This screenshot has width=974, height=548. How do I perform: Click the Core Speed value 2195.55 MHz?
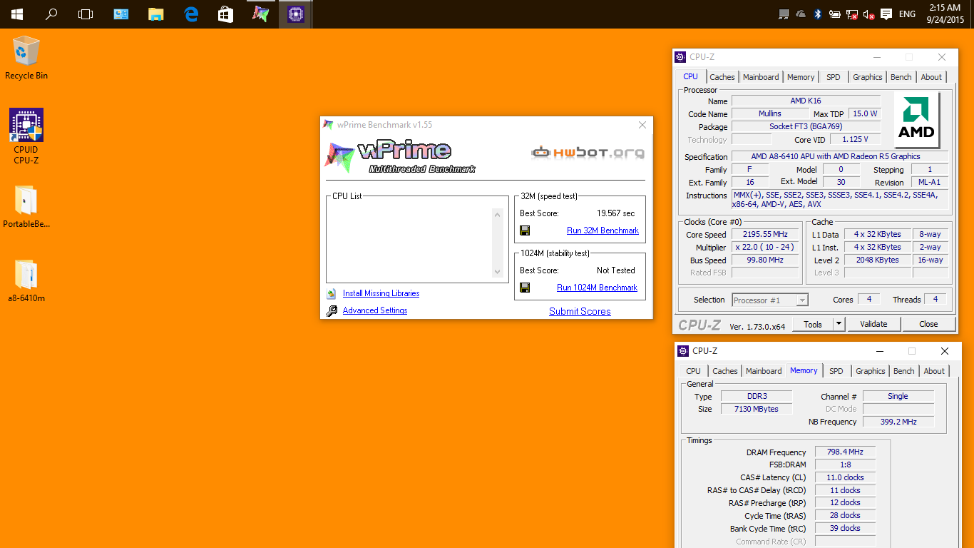(765, 235)
